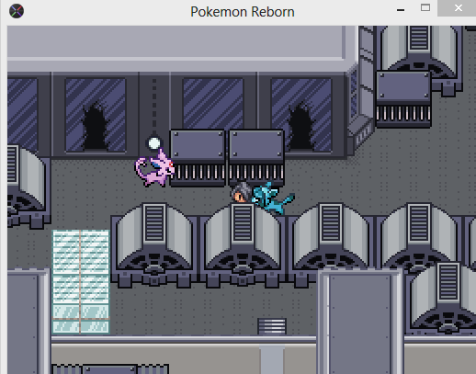Click the Pokemon Reborn window title
This screenshot has height=374, width=476.
point(243,12)
